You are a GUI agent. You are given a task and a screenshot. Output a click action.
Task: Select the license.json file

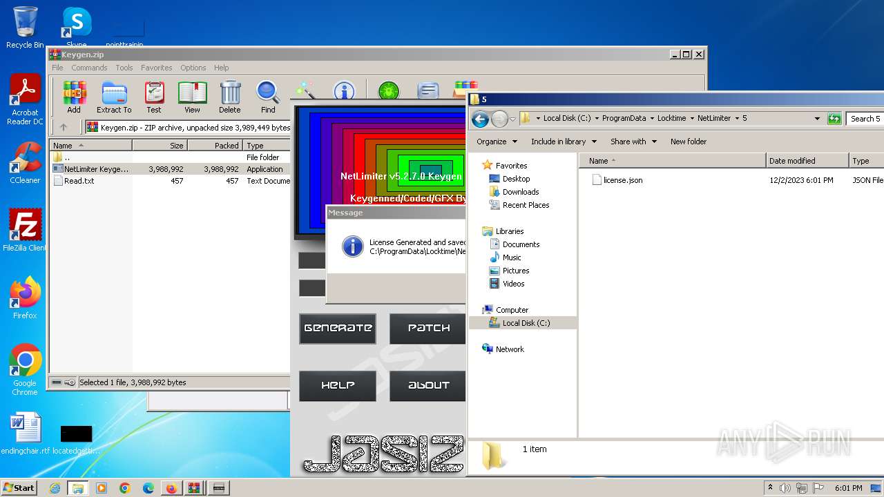622,180
